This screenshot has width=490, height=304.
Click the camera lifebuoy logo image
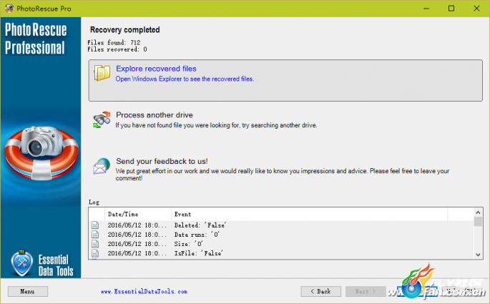point(41,153)
